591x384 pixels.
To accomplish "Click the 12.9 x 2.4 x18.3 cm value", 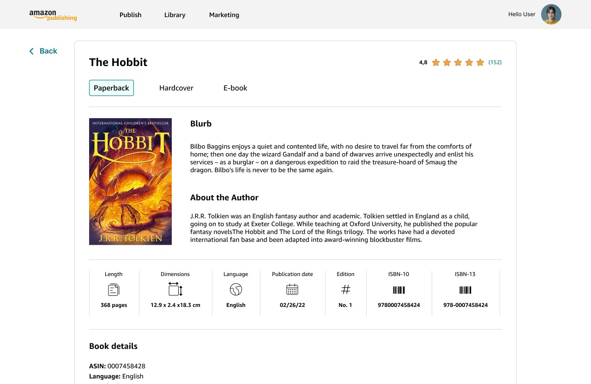I will (175, 305).
